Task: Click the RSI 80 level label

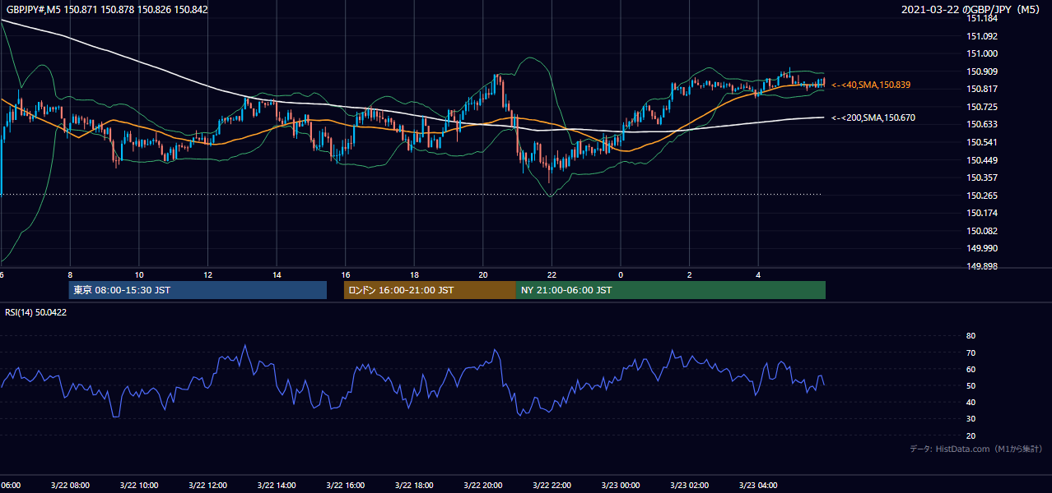Action: 971,336
